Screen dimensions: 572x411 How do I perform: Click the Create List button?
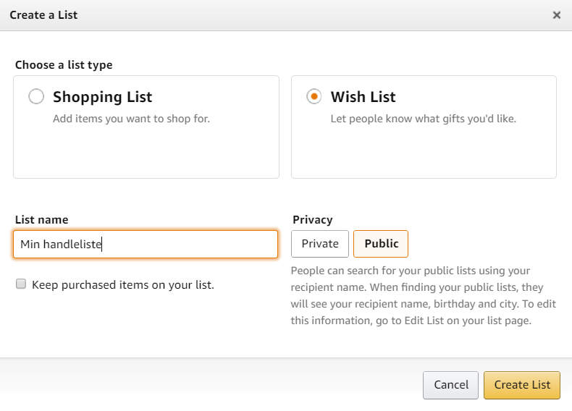click(522, 385)
